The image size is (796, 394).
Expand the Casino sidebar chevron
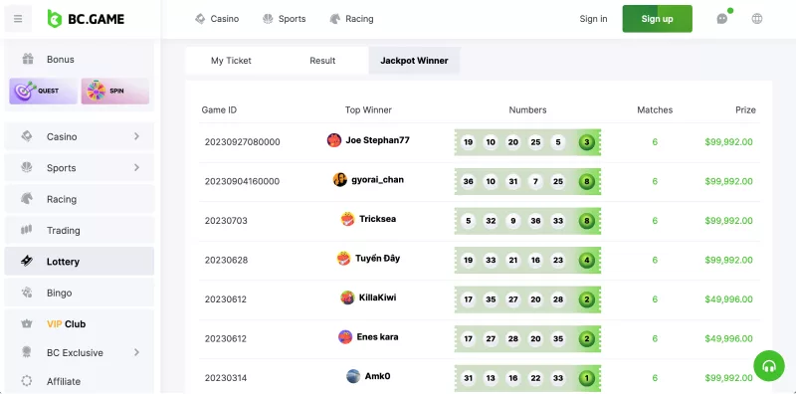(136, 136)
